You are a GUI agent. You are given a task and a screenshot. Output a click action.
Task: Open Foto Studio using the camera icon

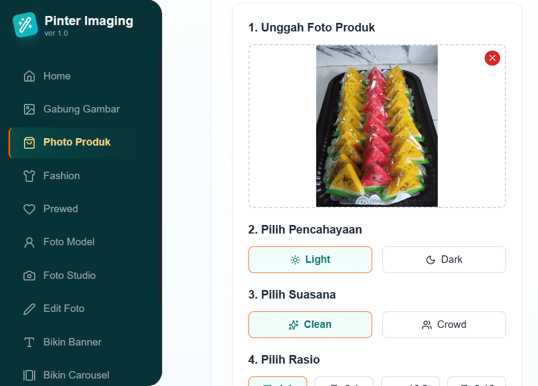(29, 276)
